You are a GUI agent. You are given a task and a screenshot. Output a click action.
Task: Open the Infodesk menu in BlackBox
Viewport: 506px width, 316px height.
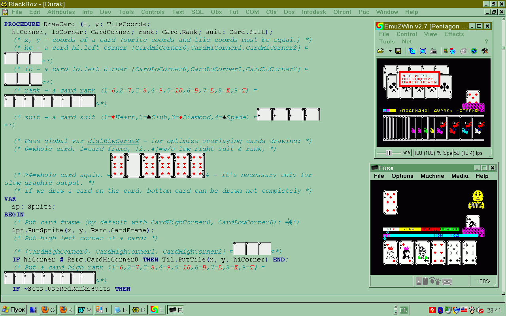click(314, 12)
